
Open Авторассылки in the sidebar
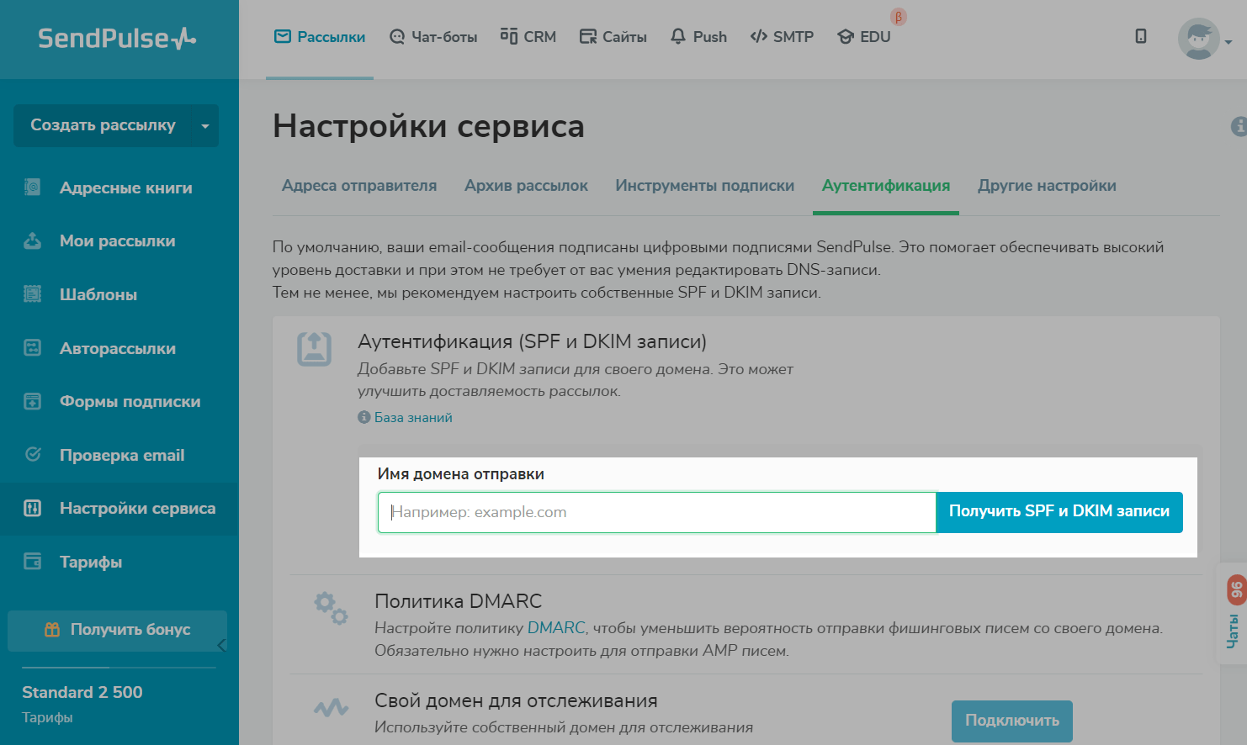119,348
